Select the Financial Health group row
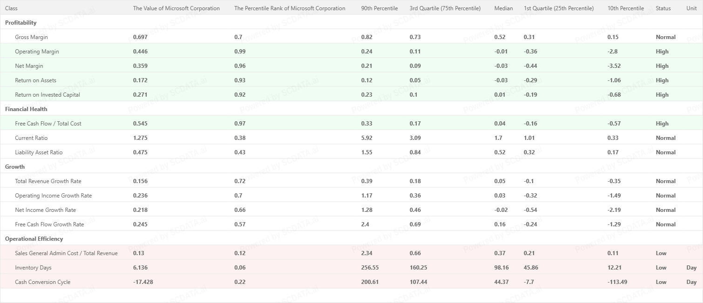703x303 pixels. (26, 109)
